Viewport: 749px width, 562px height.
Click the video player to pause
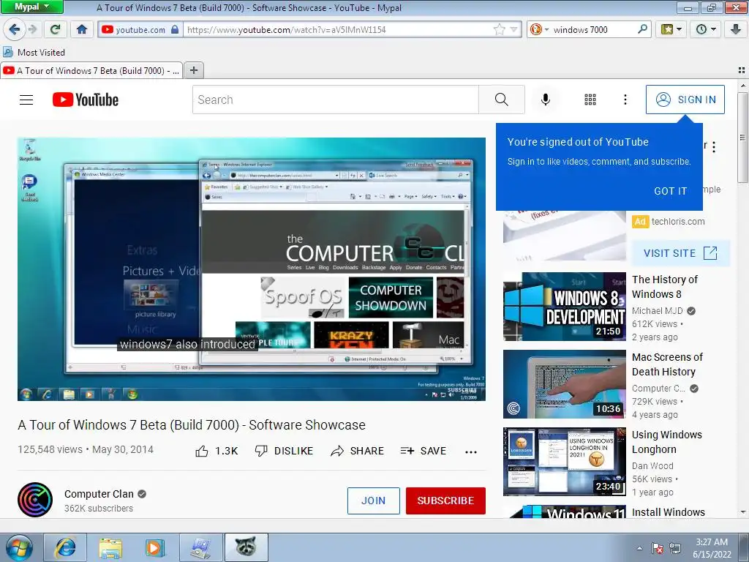[x=252, y=269]
